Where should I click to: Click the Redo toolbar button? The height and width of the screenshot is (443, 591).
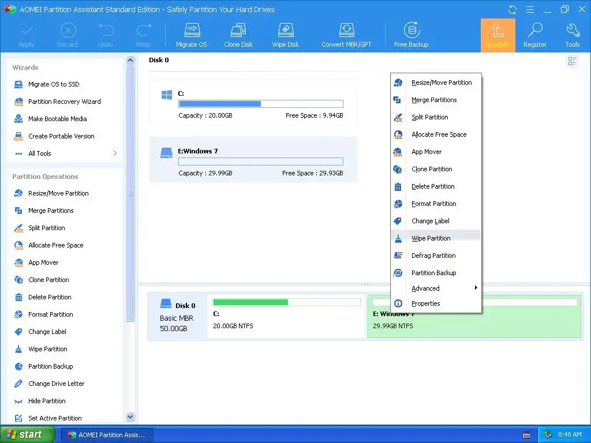click(144, 35)
